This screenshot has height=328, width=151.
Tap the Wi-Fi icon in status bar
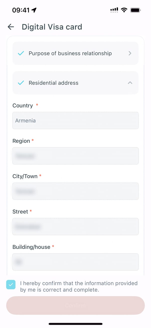click(124, 10)
